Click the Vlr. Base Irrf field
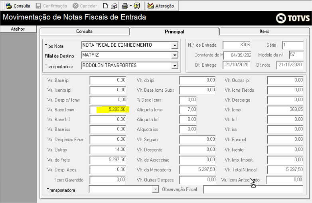 pos(108,120)
